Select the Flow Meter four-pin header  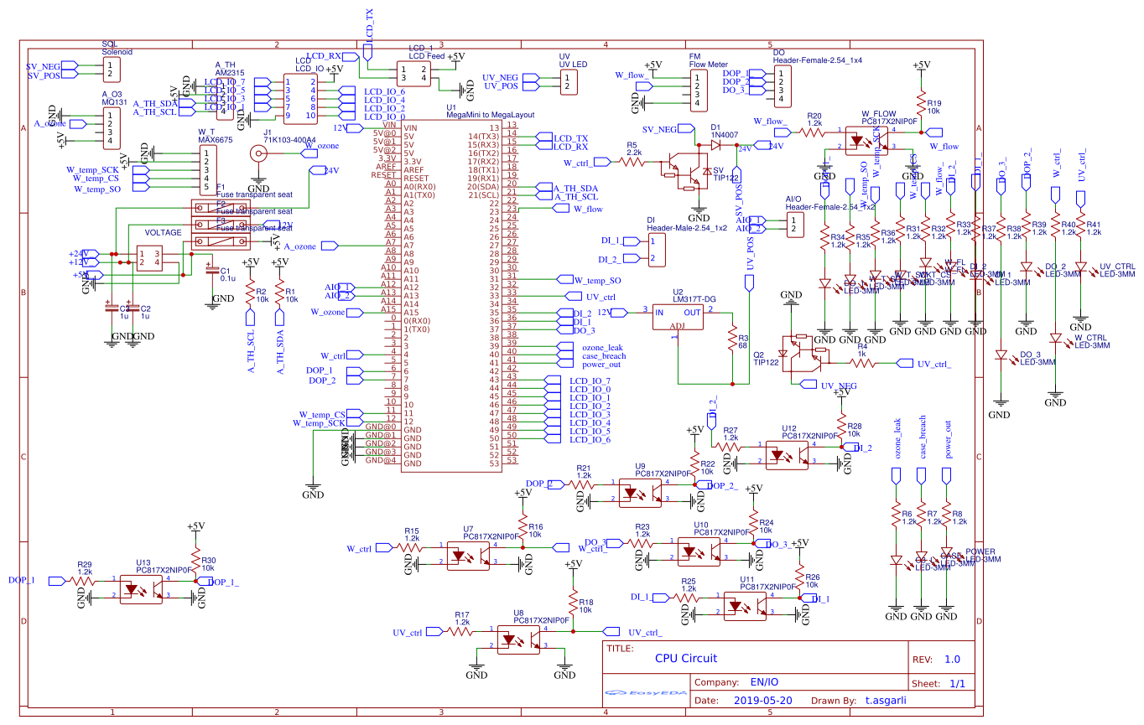[x=697, y=90]
